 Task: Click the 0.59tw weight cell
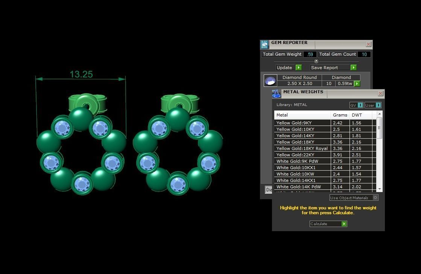pyautogui.click(x=345, y=84)
